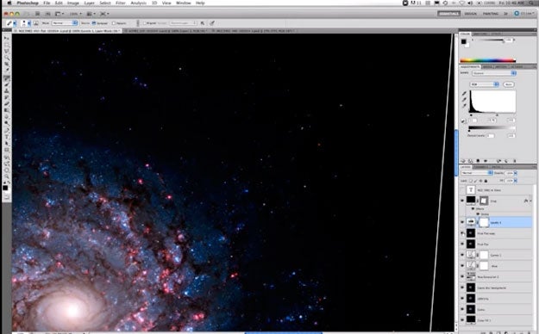Open the File menu
Image resolution: width=539 pixels, height=334 pixels.
pos(47,3)
